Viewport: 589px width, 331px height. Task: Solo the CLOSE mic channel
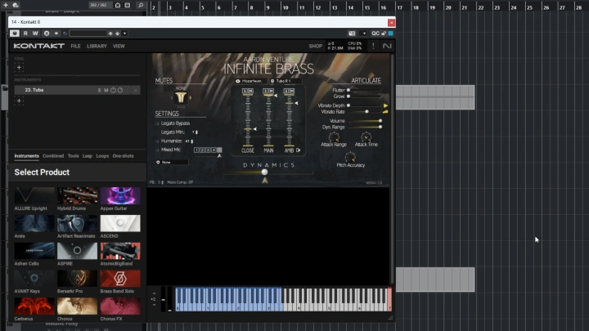point(245,92)
